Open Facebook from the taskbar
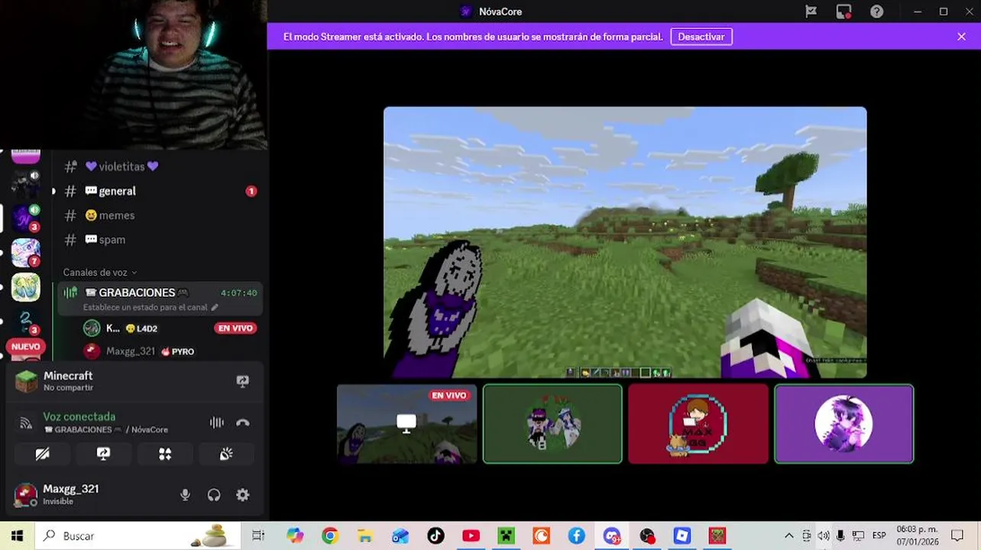 tap(576, 536)
